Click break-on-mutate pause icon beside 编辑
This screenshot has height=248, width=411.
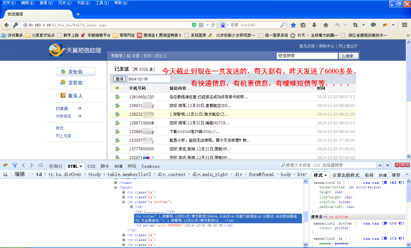pyautogui.click(x=5, y=174)
